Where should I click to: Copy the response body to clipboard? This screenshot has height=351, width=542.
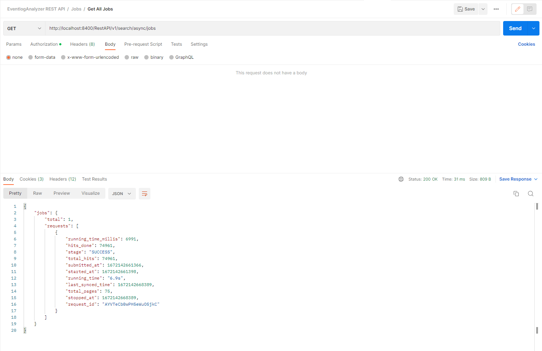click(516, 193)
